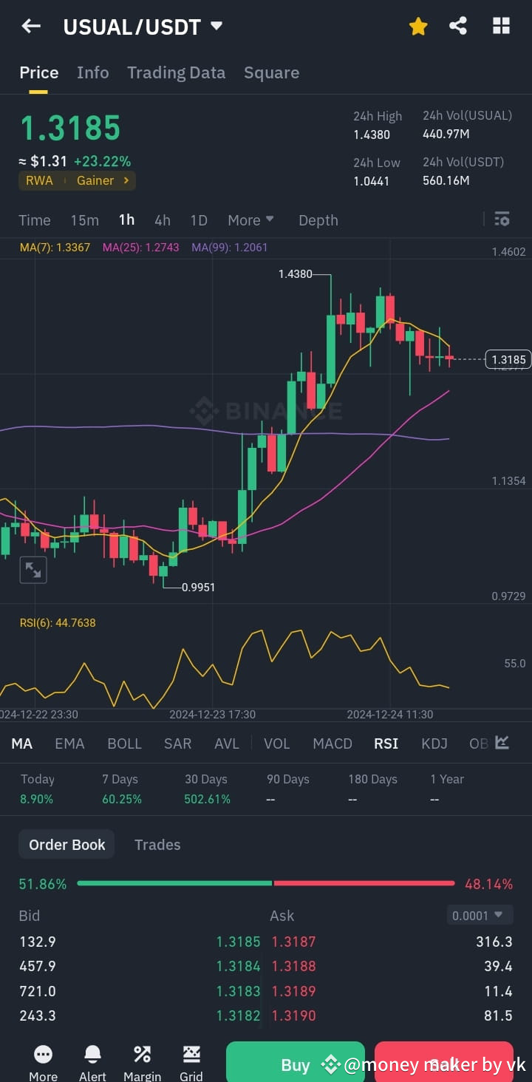The height and width of the screenshot is (1082, 532).
Task: Tap the ask price 1.3189
Action: pos(293,991)
